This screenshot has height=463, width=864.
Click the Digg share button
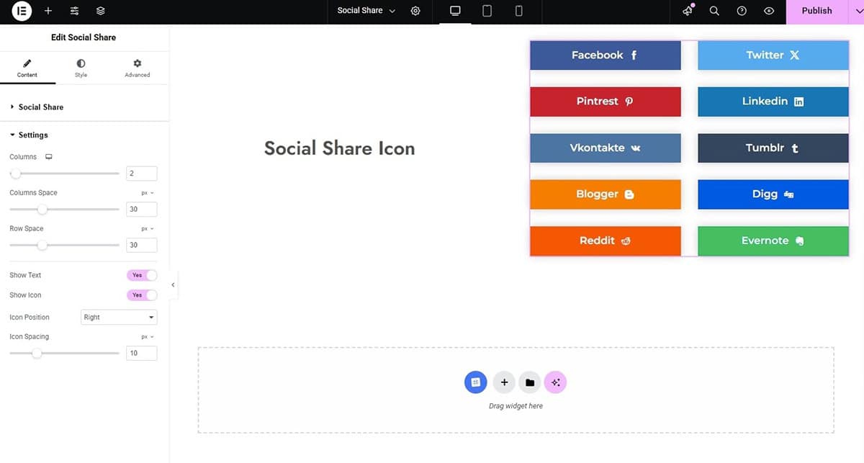tap(773, 194)
